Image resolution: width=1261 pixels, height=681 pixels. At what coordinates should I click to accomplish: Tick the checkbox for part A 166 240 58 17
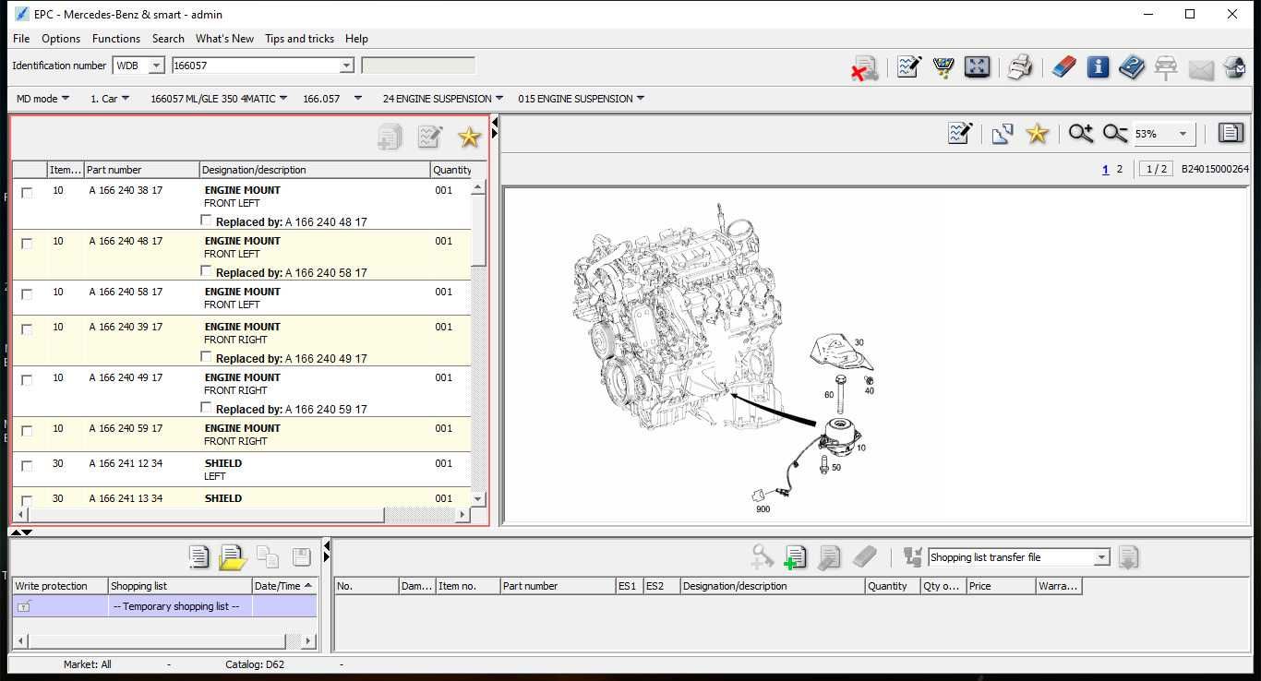coord(27,294)
